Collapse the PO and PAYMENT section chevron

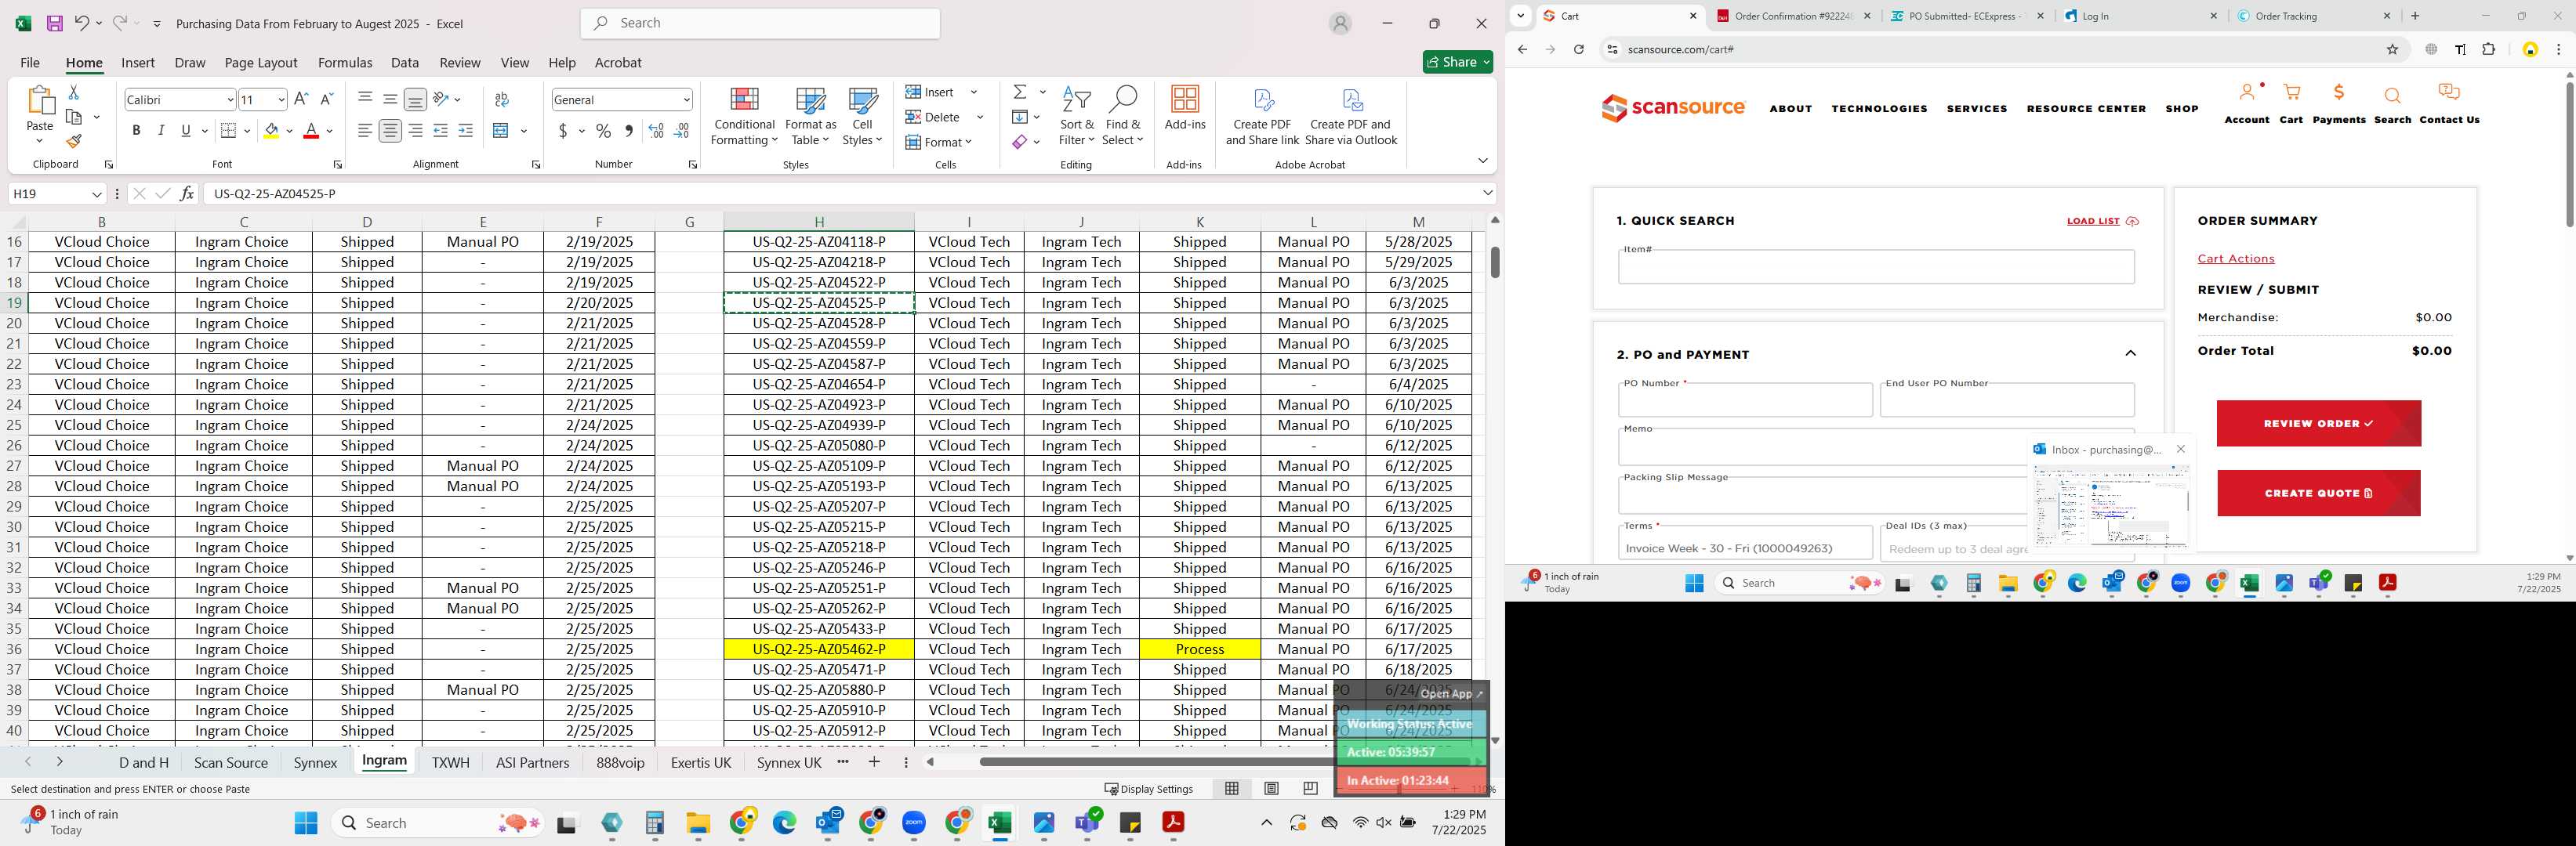click(2130, 353)
